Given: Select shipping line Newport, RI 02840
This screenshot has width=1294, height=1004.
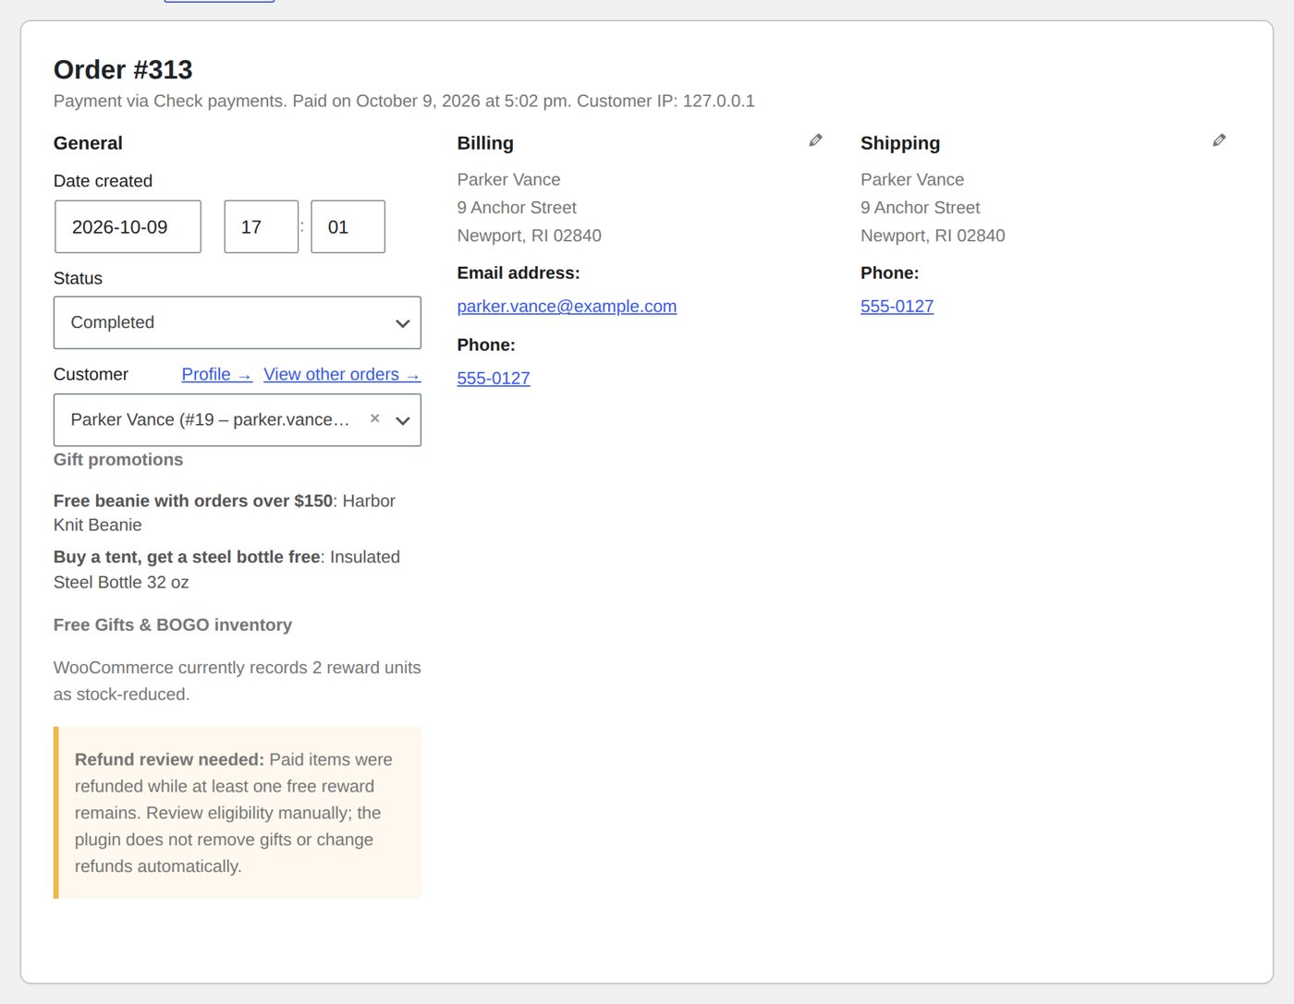Looking at the screenshot, I should coord(933,236).
